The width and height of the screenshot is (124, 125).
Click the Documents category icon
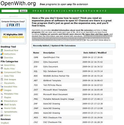pos(2,83)
